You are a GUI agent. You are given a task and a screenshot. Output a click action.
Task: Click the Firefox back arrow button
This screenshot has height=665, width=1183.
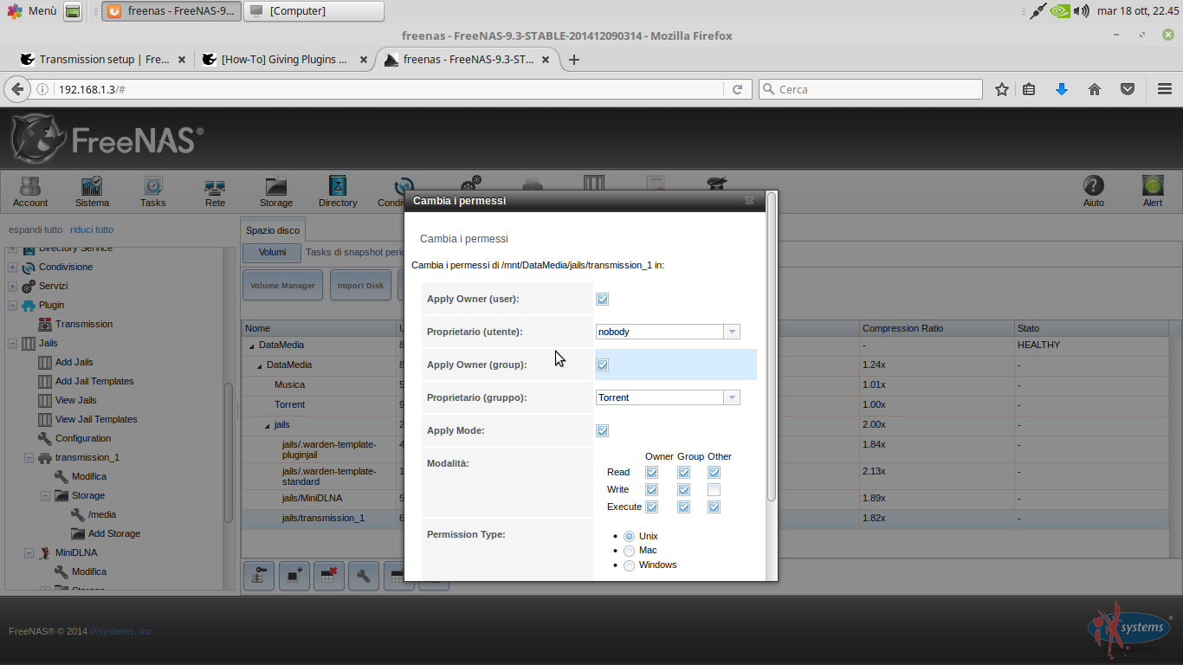click(17, 89)
